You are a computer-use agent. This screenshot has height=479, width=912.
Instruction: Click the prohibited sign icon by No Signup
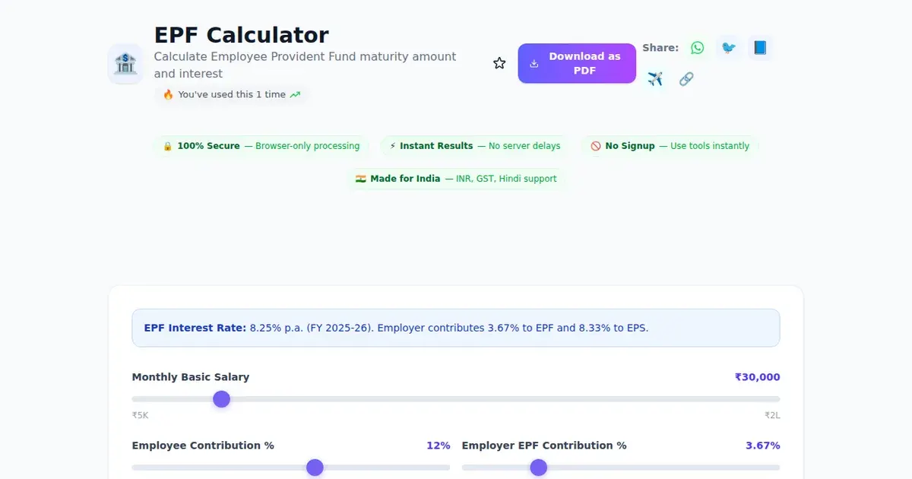pos(596,146)
